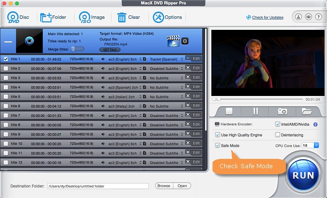327x198 pixels.
Task: Open the Options wrench icon
Action: pyautogui.click(x=167, y=17)
